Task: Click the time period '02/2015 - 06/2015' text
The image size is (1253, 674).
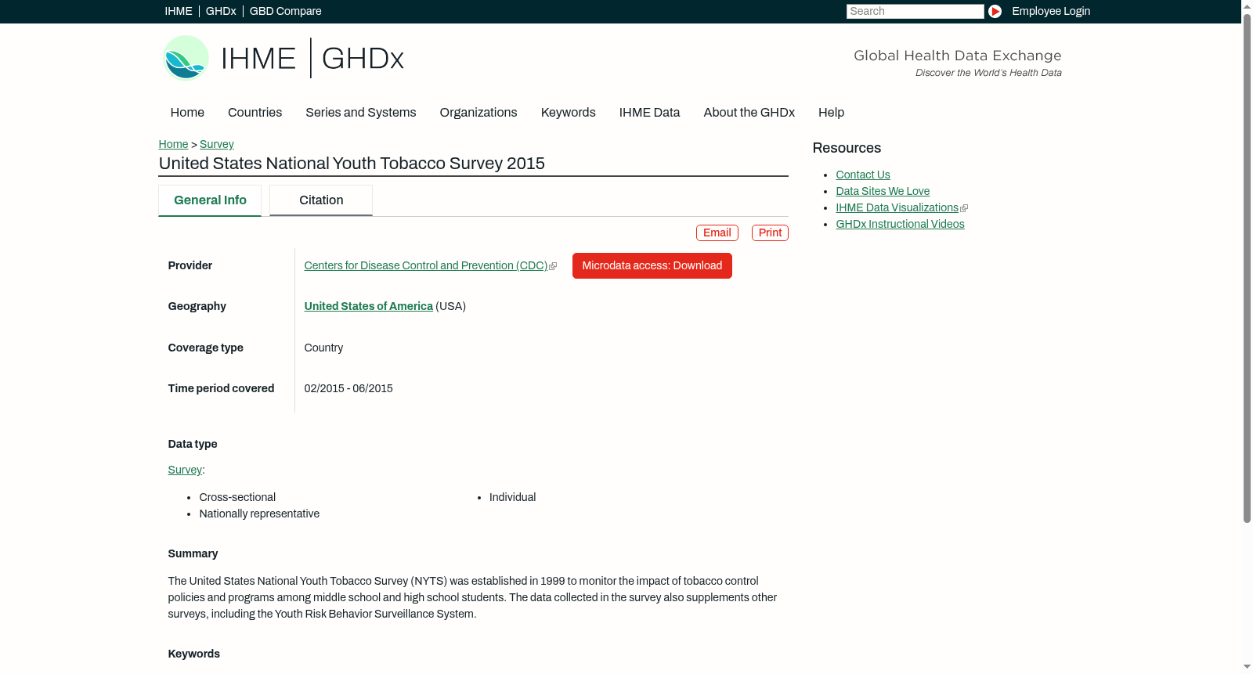Action: [348, 389]
